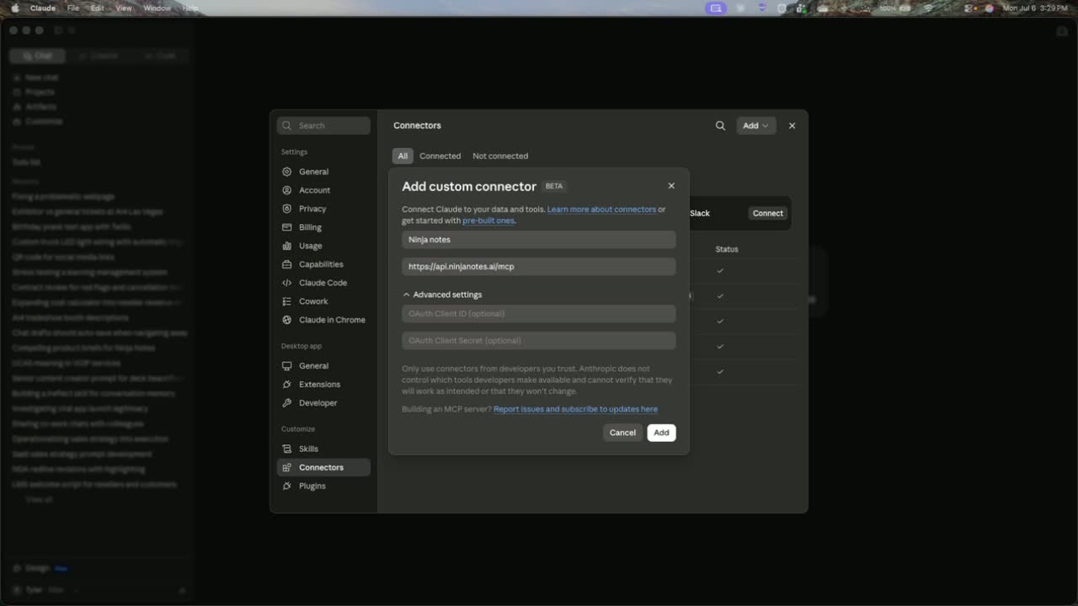This screenshot has width=1078, height=606.
Task: Click the Connectors icon in sidebar
Action: point(287,467)
